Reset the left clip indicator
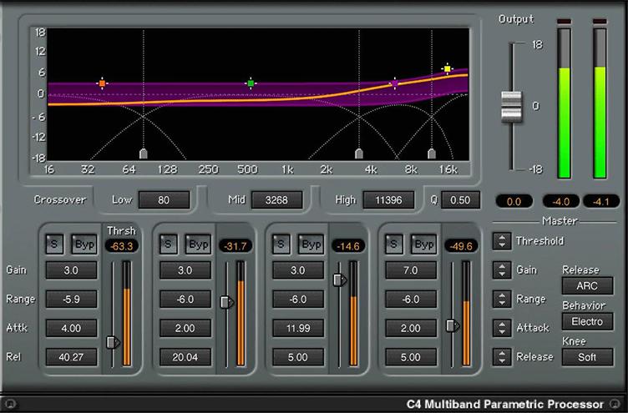628x413 pixels. 564,21
